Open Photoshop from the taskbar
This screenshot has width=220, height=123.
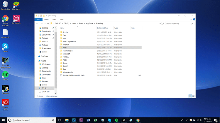(74, 120)
